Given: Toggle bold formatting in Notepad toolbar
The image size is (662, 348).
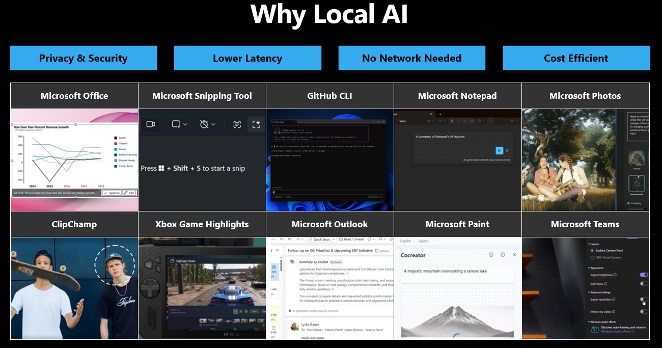Looking at the screenshot, I should (452, 121).
